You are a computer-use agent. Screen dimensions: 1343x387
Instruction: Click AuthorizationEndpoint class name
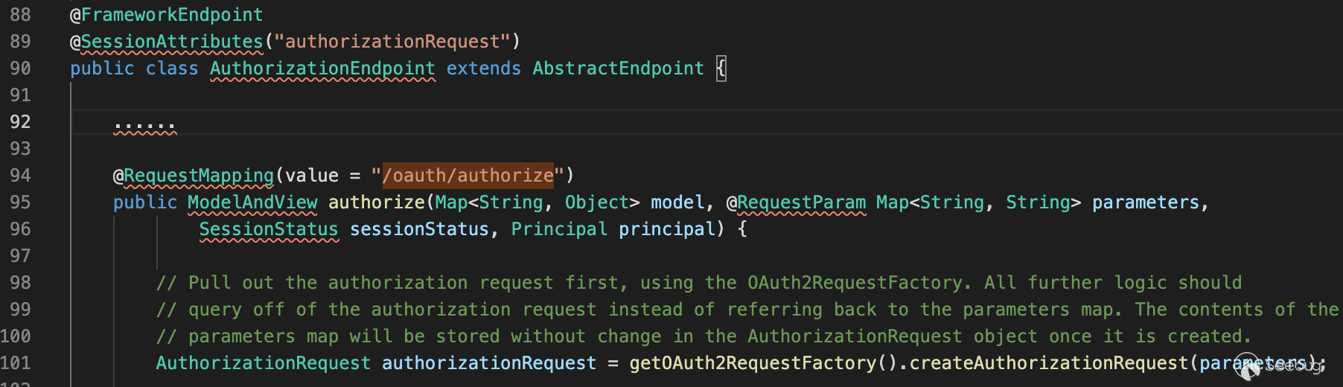[x=322, y=68]
